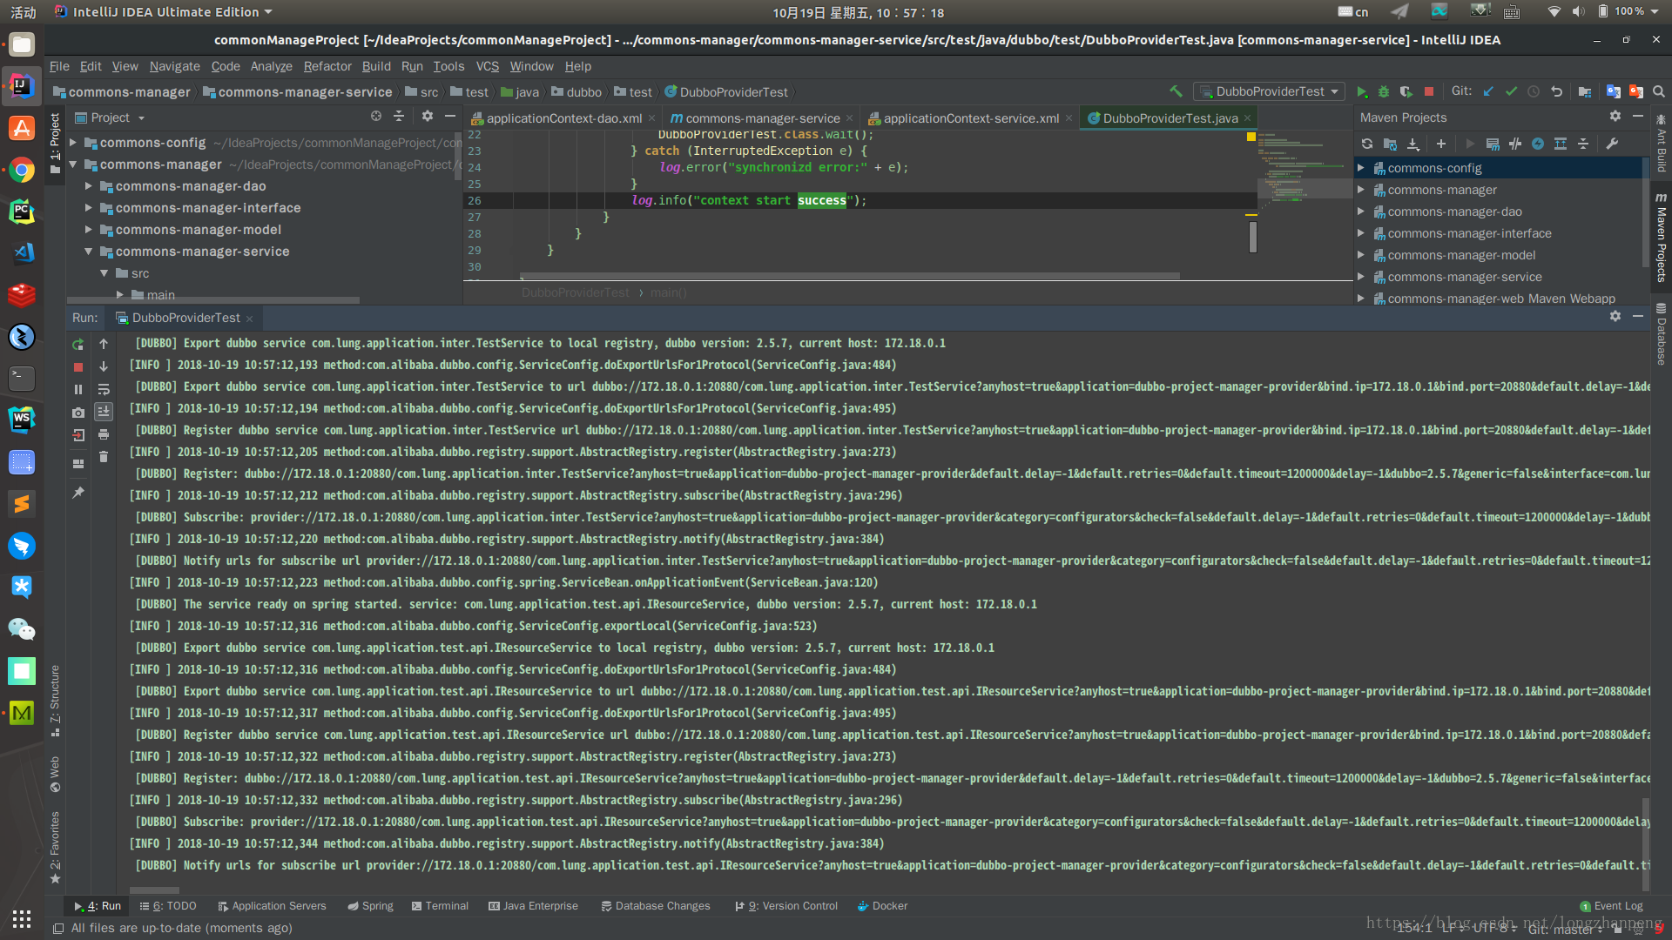Toggle soft-wrap in the console

(104, 389)
